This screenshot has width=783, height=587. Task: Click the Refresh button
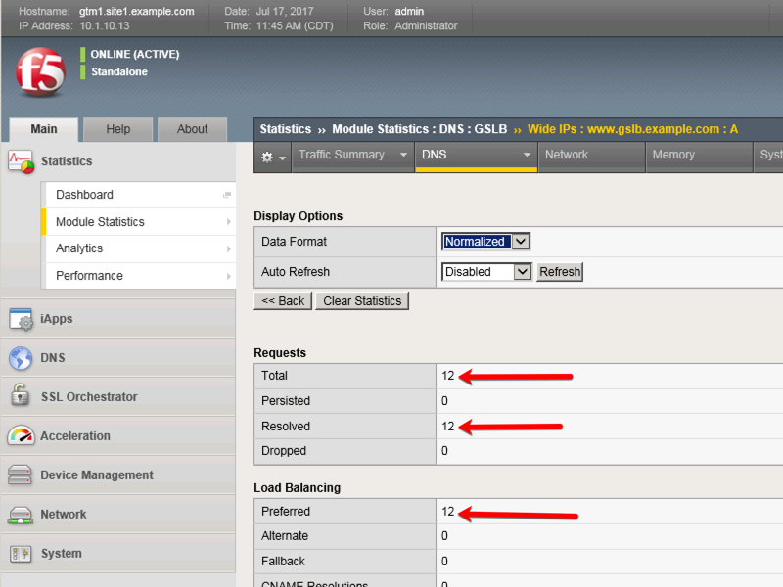pyautogui.click(x=560, y=272)
